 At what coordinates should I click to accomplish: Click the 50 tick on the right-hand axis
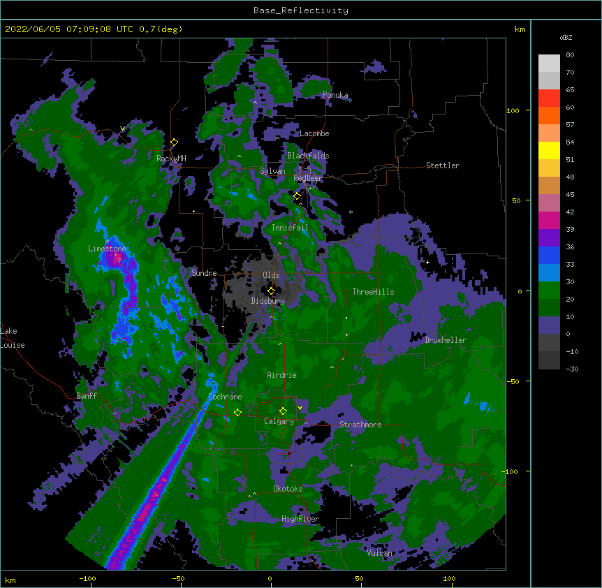pyautogui.click(x=516, y=200)
